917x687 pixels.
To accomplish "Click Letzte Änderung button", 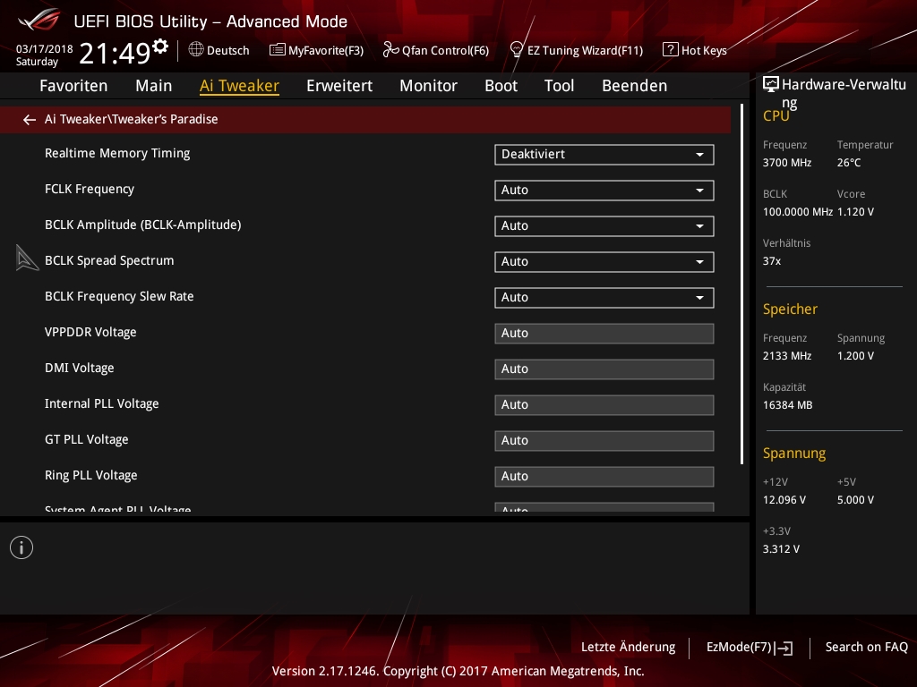I will point(628,648).
